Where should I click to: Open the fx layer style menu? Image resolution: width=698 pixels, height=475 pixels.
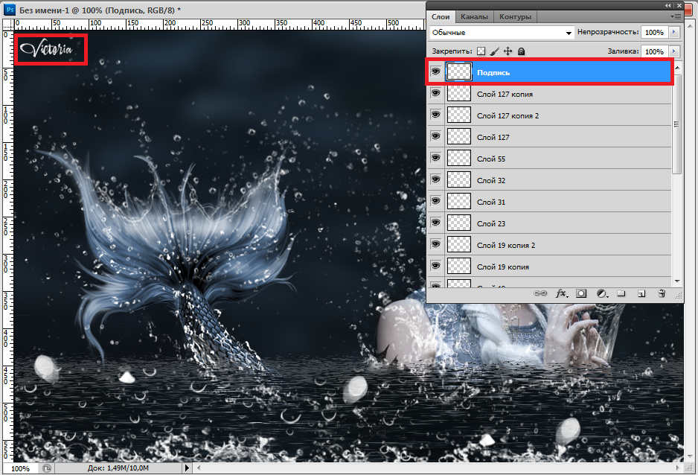(561, 293)
